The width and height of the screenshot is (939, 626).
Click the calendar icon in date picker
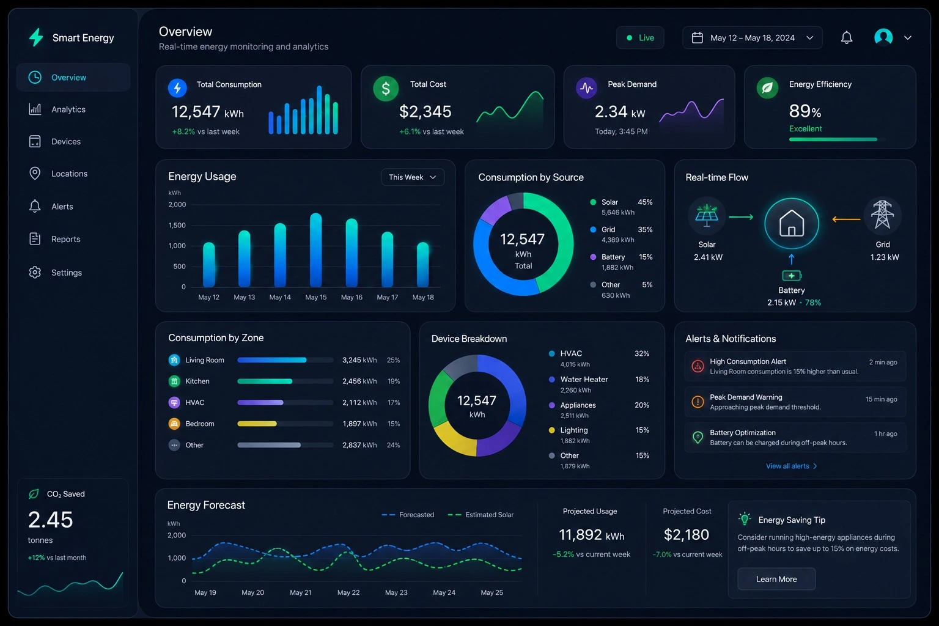click(697, 38)
